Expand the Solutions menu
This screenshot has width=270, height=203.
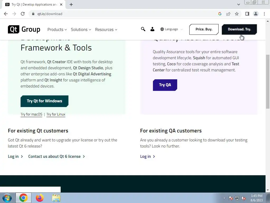point(81,30)
